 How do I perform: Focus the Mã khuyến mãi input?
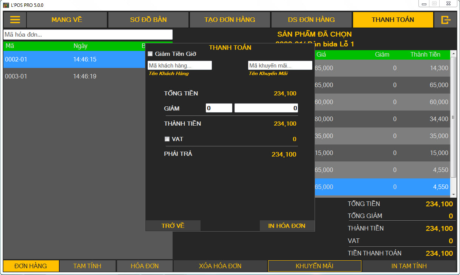(x=280, y=66)
